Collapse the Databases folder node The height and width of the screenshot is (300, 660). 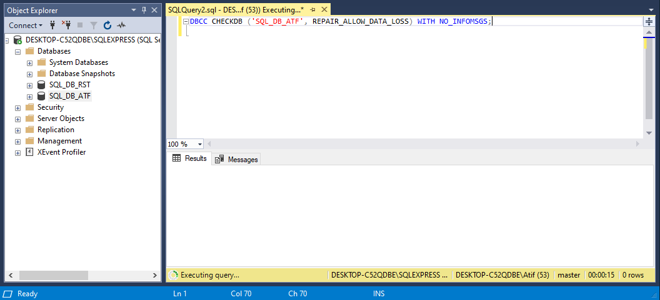[x=17, y=51]
